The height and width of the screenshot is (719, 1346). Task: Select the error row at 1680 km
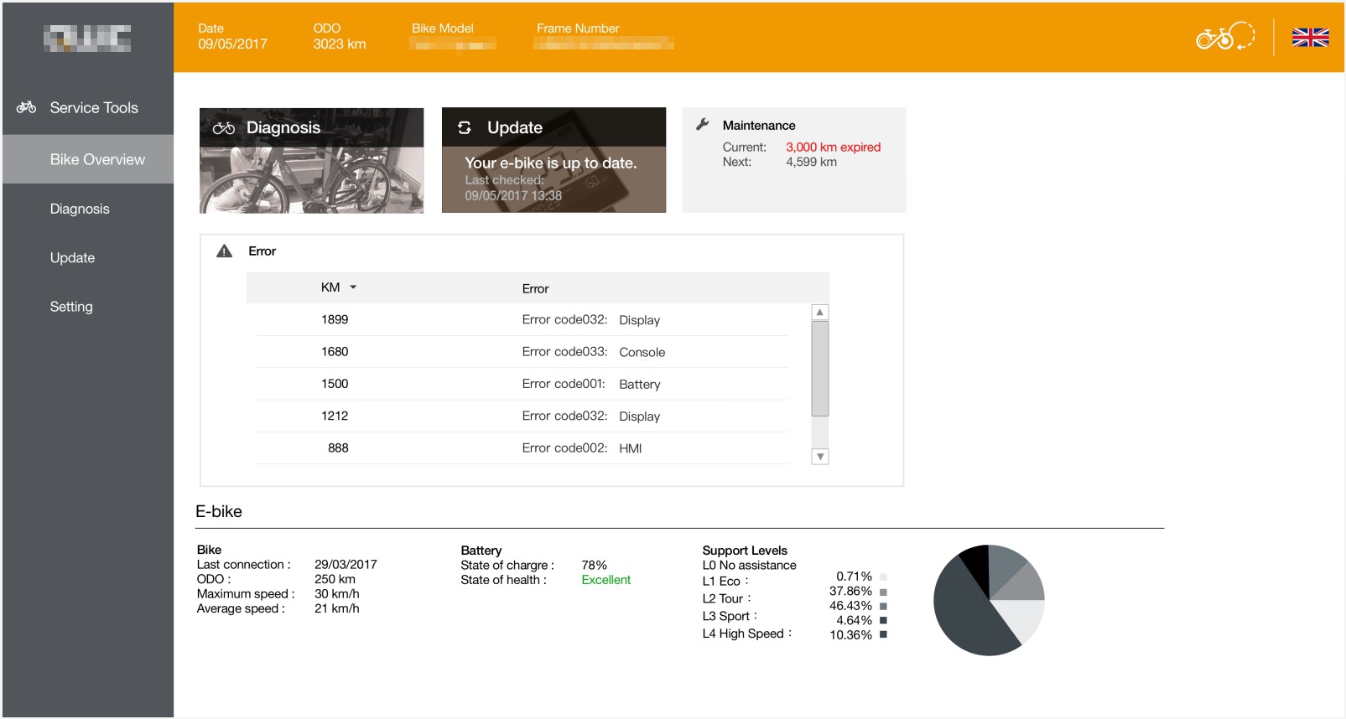pos(520,352)
